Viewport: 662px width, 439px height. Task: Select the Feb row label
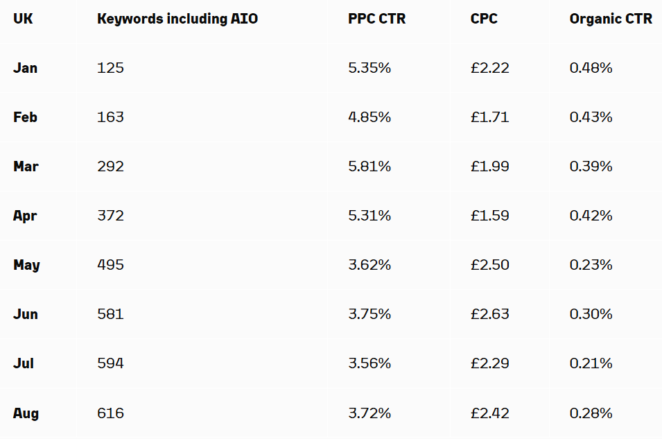tap(26, 117)
